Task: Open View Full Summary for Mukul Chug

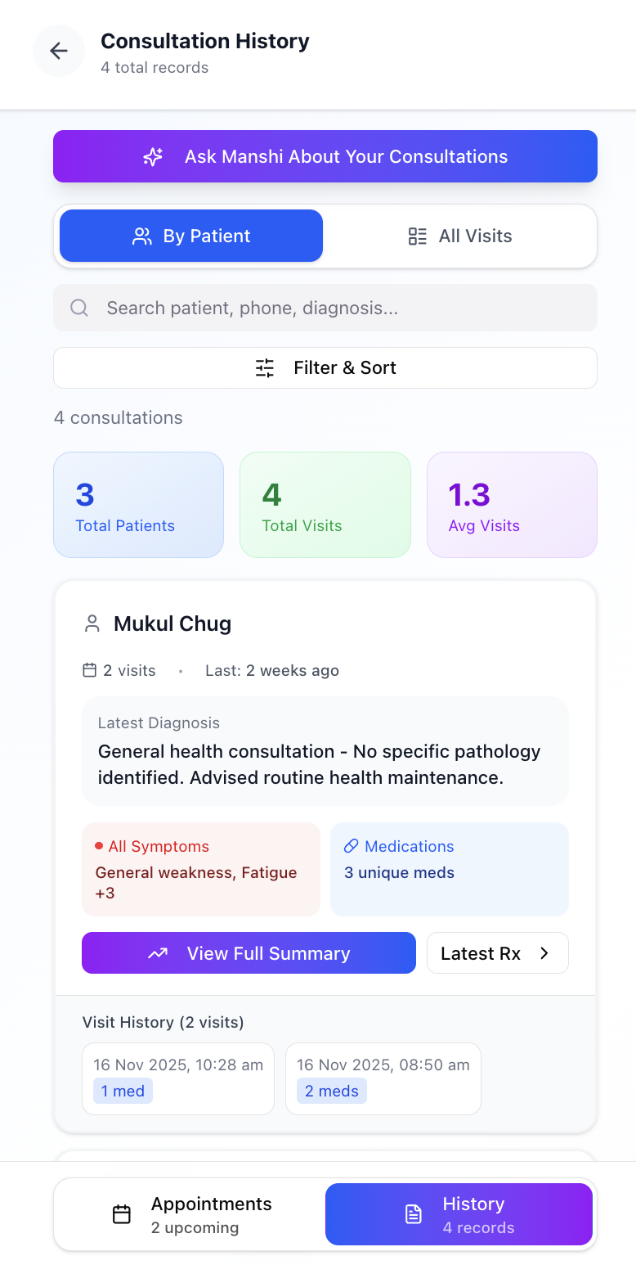Action: click(x=249, y=952)
